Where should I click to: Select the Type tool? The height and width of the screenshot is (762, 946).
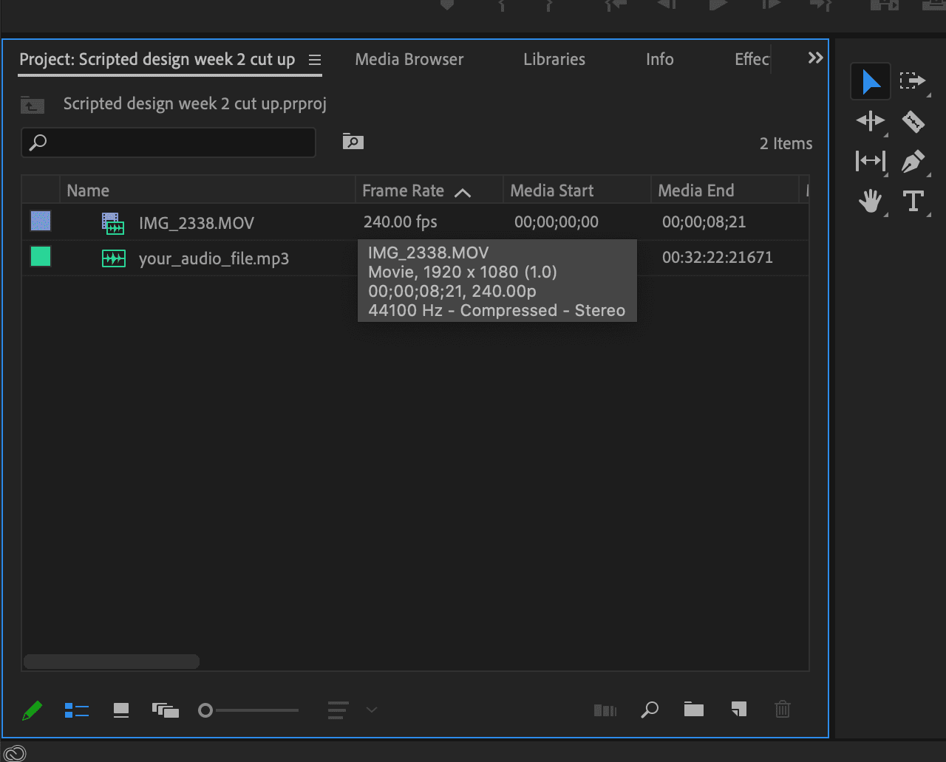(913, 201)
